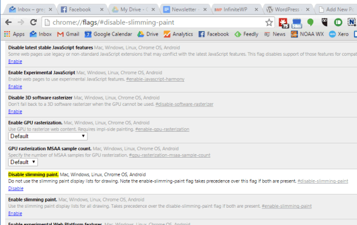
Task: Open the #enable-javascript-harmony anchor link
Action: pos(155,79)
